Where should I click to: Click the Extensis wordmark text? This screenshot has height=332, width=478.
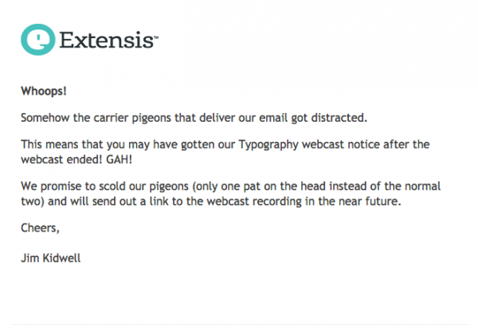pos(105,38)
